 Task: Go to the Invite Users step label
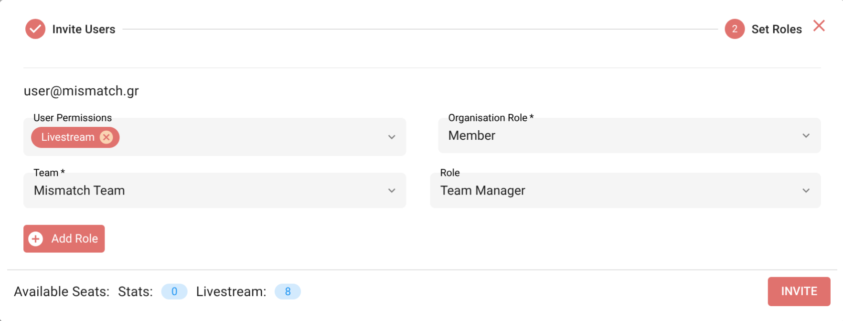click(x=84, y=30)
